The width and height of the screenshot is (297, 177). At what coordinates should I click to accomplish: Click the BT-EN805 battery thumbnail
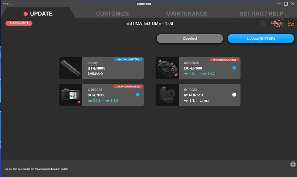click(x=71, y=68)
